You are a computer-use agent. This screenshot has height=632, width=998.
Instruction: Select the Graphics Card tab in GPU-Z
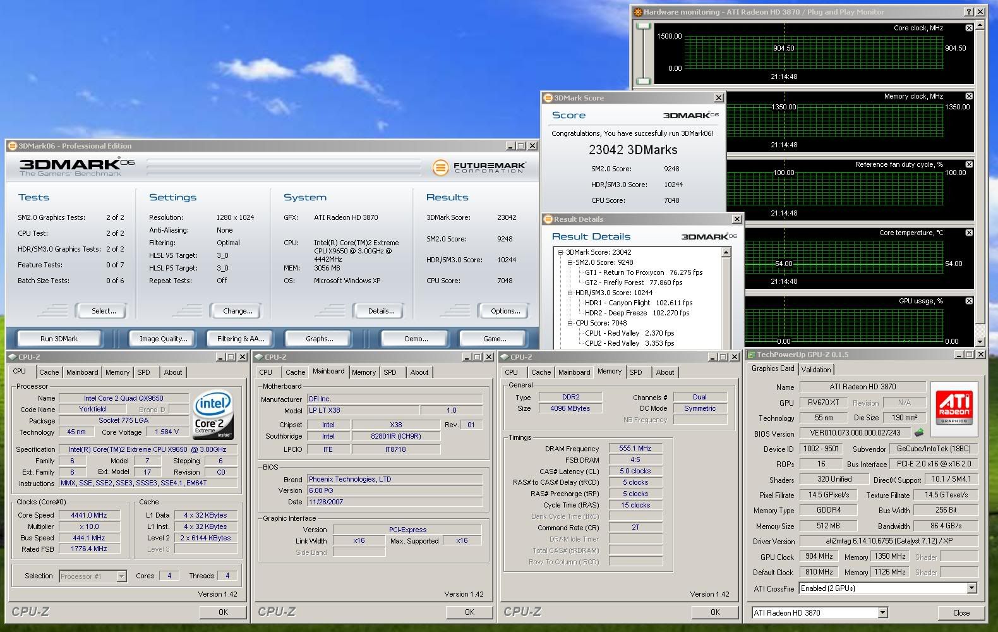coord(773,368)
